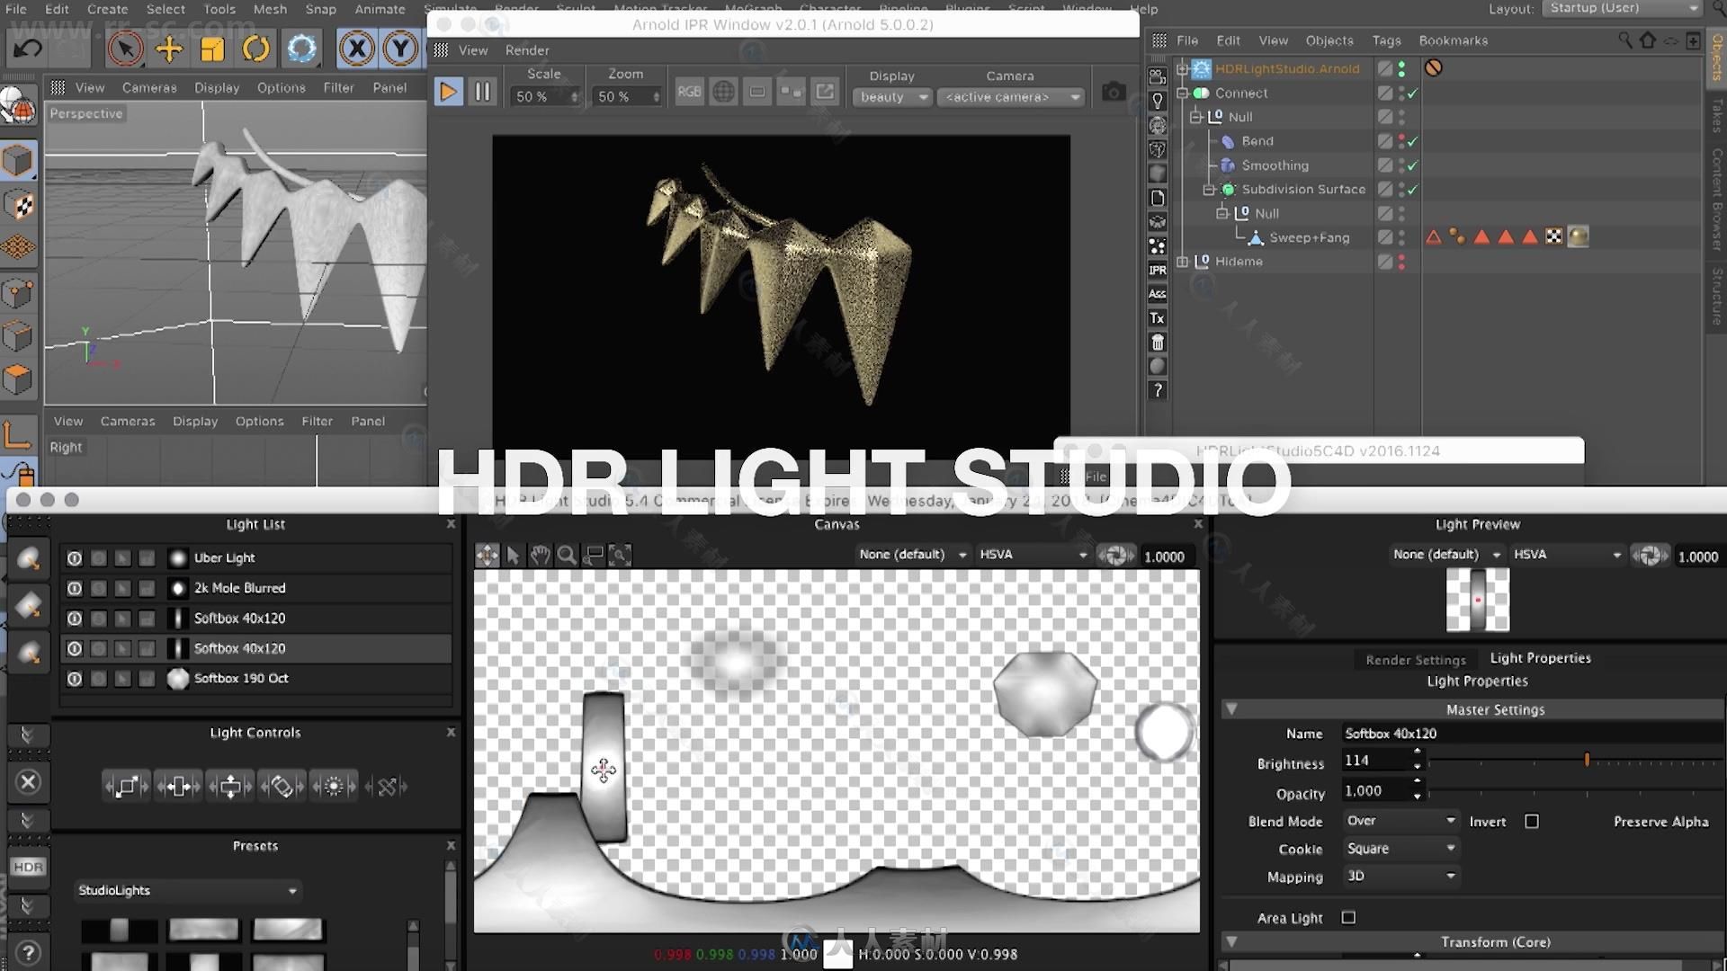1727x971 pixels.
Task: Switch to the Light Properties tab
Action: (x=1540, y=658)
